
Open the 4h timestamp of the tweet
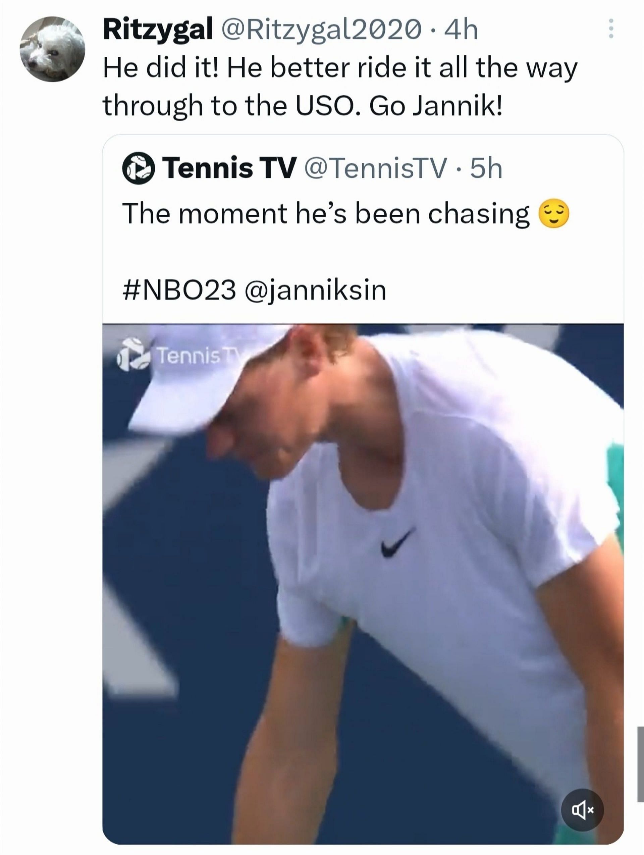[x=461, y=30]
